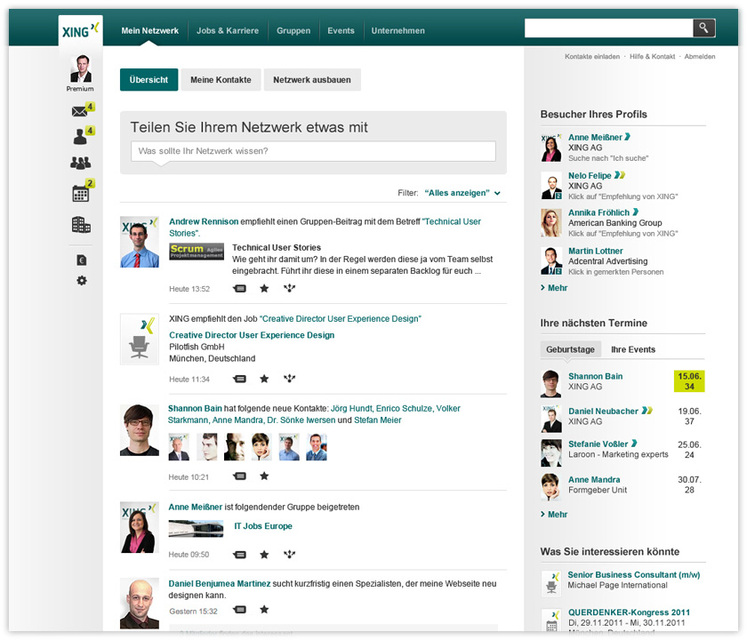This screenshot has height=640, width=747.
Task: Click the 'Was sollte Ihr Netzwerk wissen?' field
Action: [313, 151]
